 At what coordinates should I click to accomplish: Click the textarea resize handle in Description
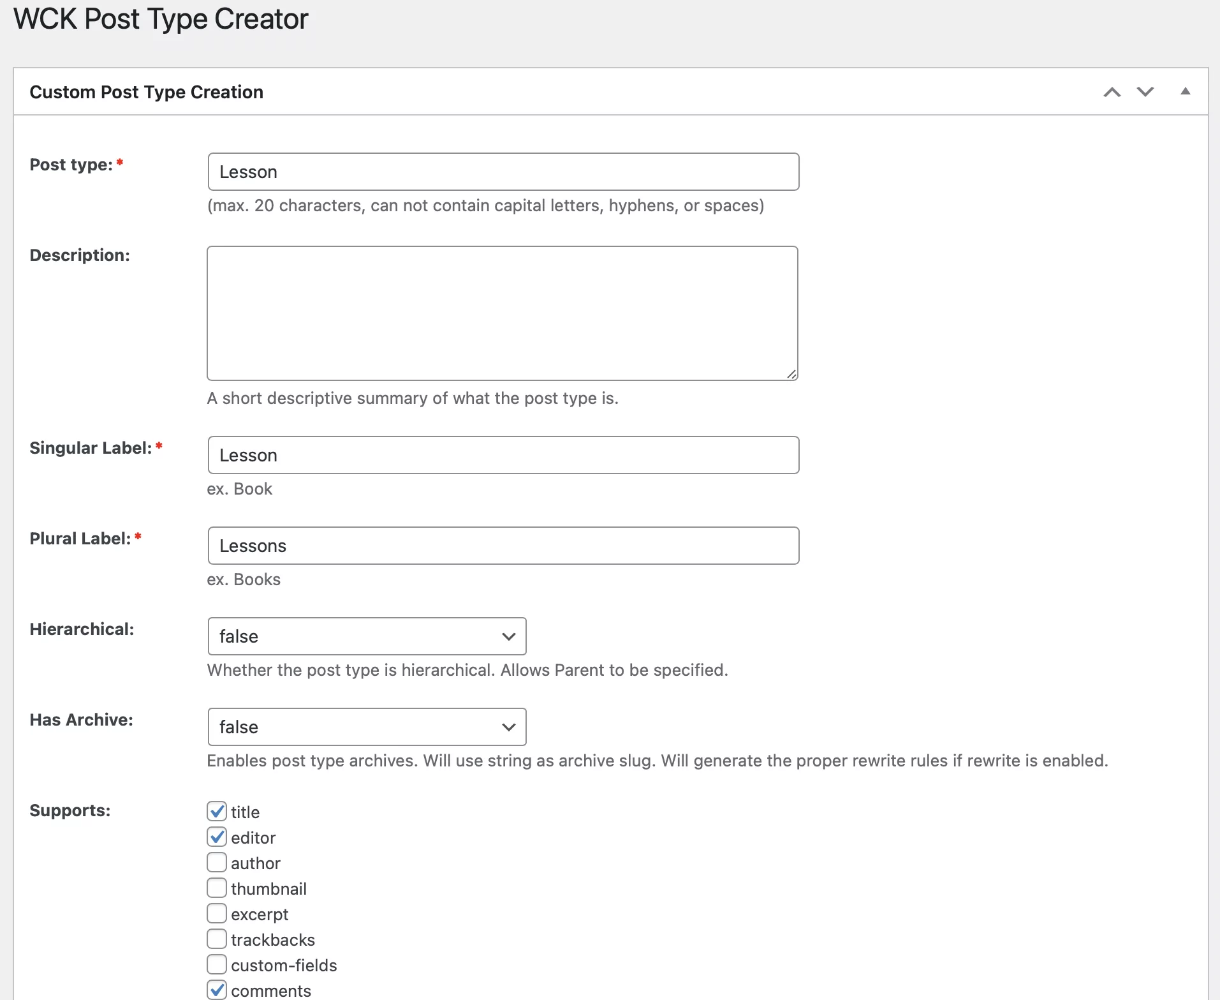[791, 374]
